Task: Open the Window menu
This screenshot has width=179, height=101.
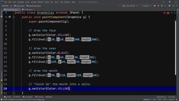Action: point(67,2)
